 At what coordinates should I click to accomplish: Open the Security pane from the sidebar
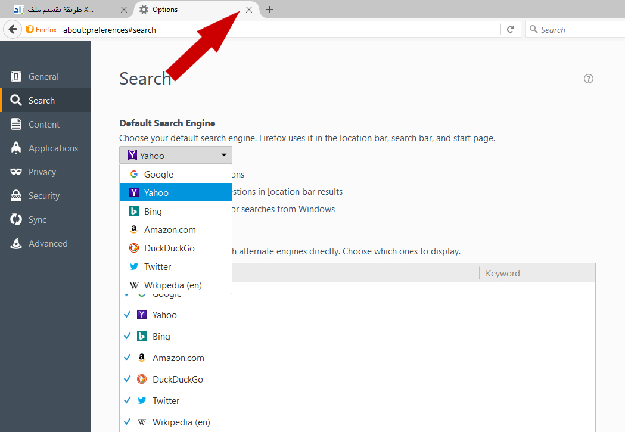point(45,196)
